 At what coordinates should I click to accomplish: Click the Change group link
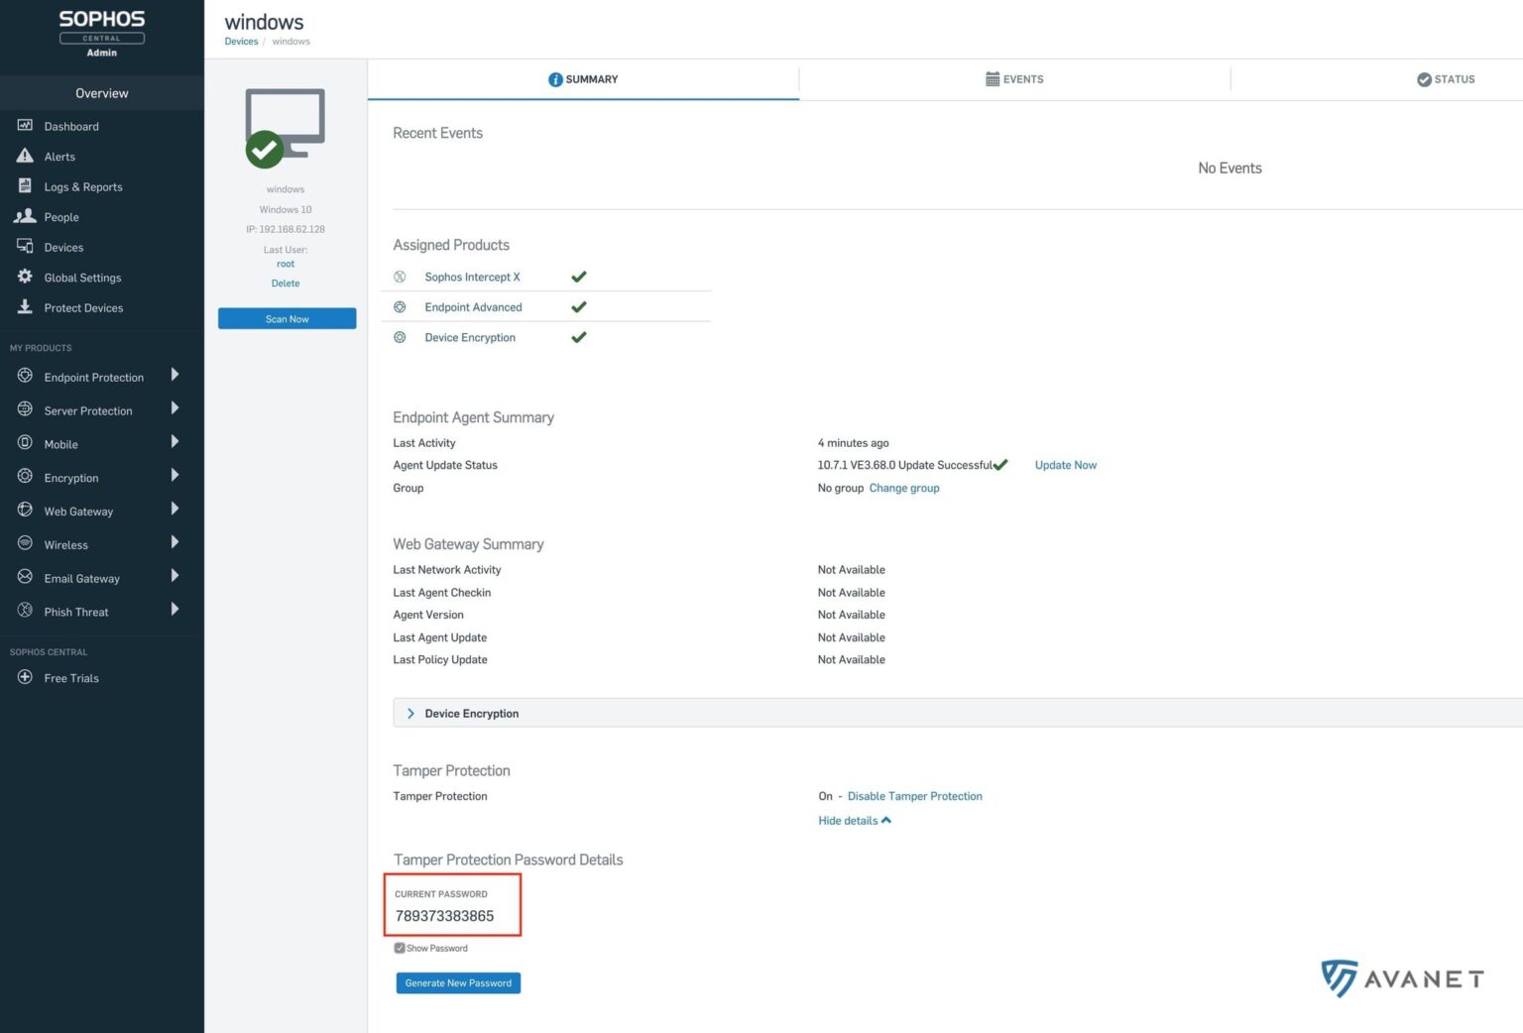[x=903, y=488]
